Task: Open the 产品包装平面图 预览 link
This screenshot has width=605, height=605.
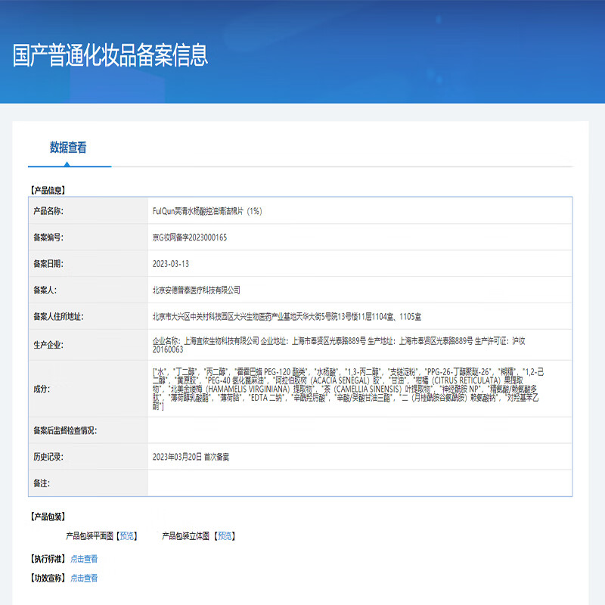Action: pyautogui.click(x=128, y=536)
